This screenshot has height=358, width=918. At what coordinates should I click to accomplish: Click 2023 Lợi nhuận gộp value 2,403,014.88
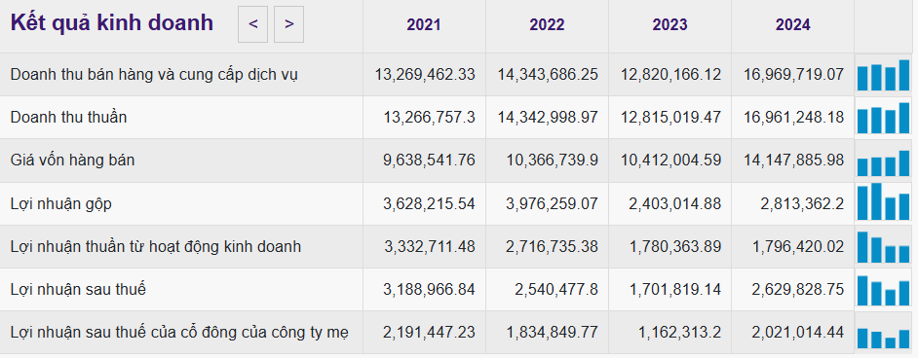coord(675,204)
